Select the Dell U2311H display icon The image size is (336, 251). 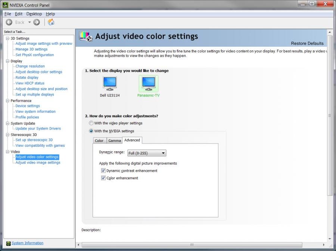tap(110, 84)
